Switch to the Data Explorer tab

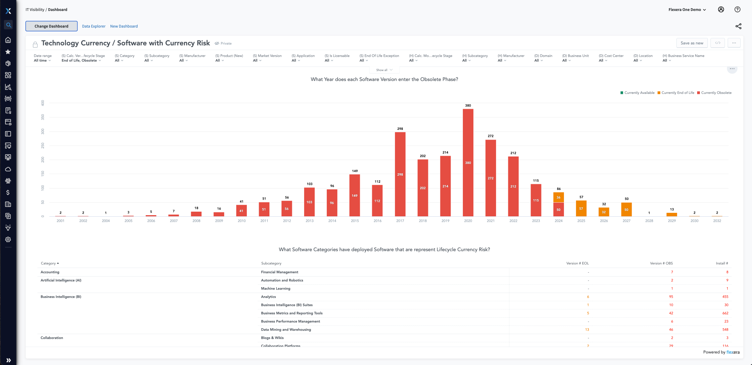pos(94,26)
